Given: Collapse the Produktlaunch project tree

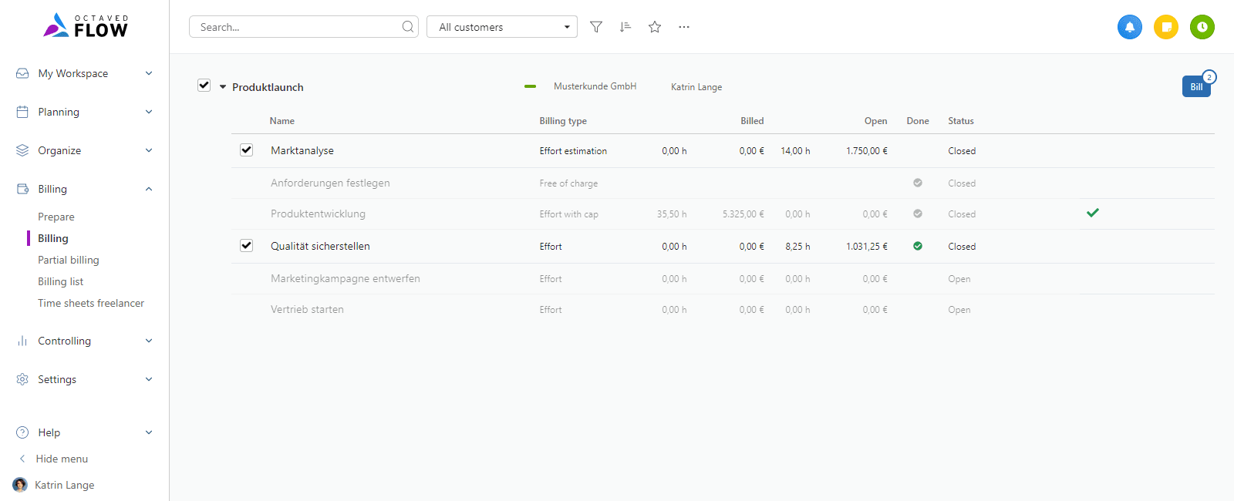Looking at the screenshot, I should [223, 87].
